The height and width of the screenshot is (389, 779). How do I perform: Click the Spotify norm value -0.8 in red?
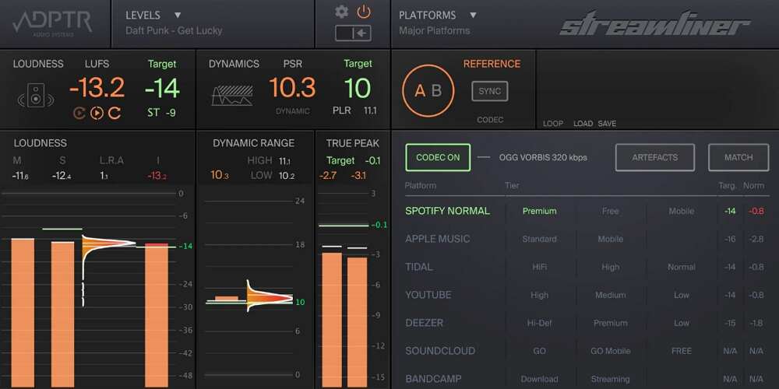pos(756,211)
